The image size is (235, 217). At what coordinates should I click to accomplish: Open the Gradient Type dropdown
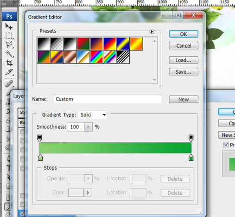pyautogui.click(x=93, y=115)
